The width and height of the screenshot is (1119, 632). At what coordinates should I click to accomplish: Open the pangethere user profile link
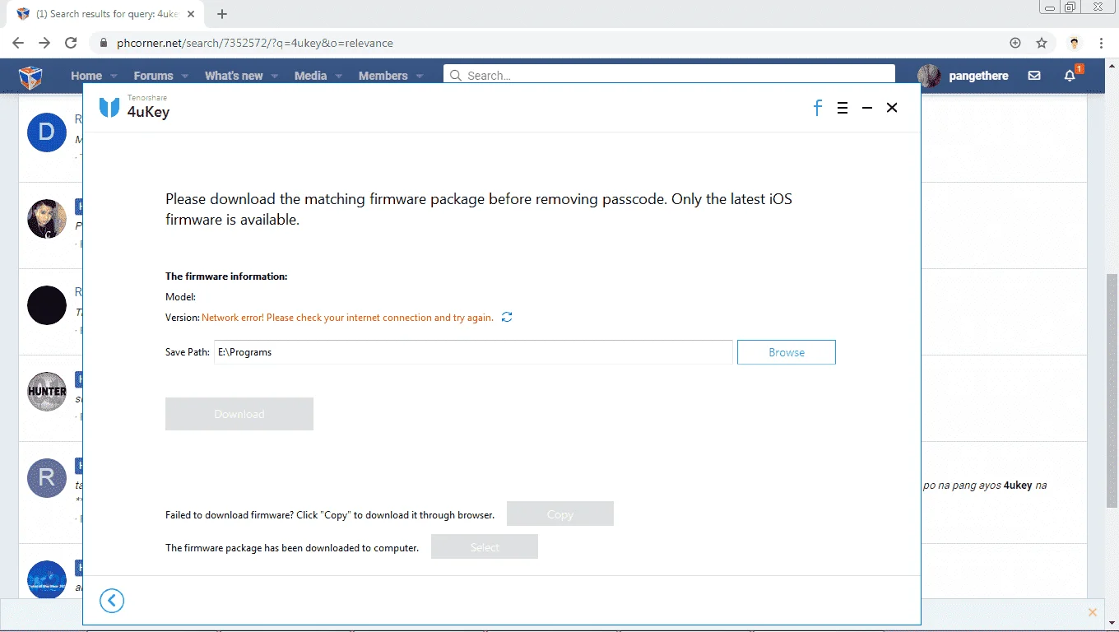click(978, 76)
